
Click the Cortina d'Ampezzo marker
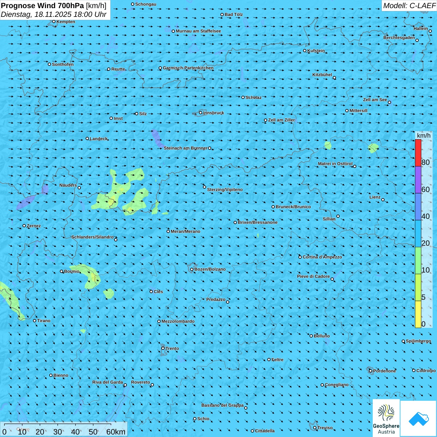(x=300, y=257)
